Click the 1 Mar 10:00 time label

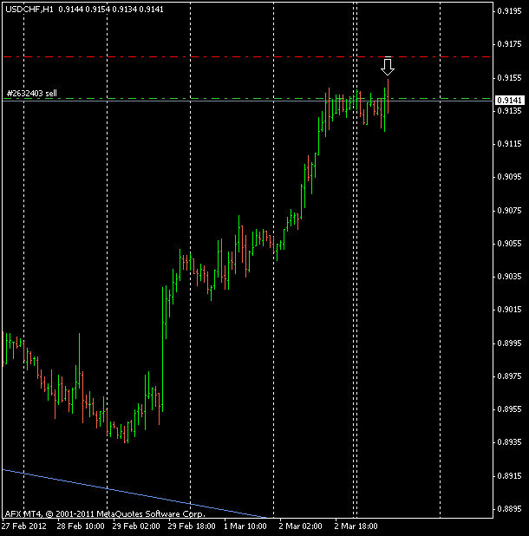245,526
